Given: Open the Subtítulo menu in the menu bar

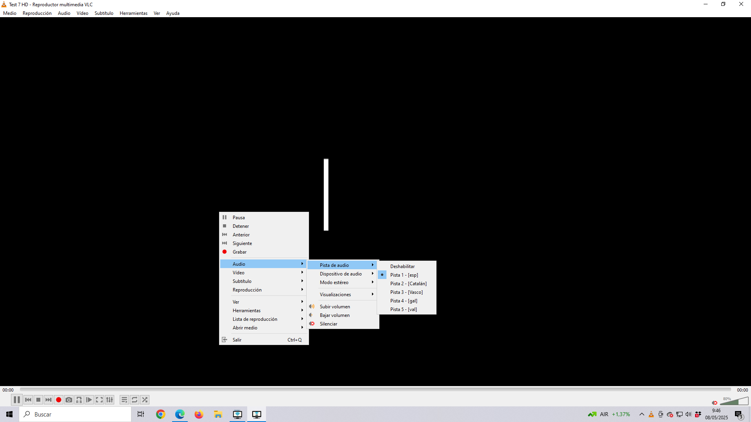Looking at the screenshot, I should click(104, 13).
